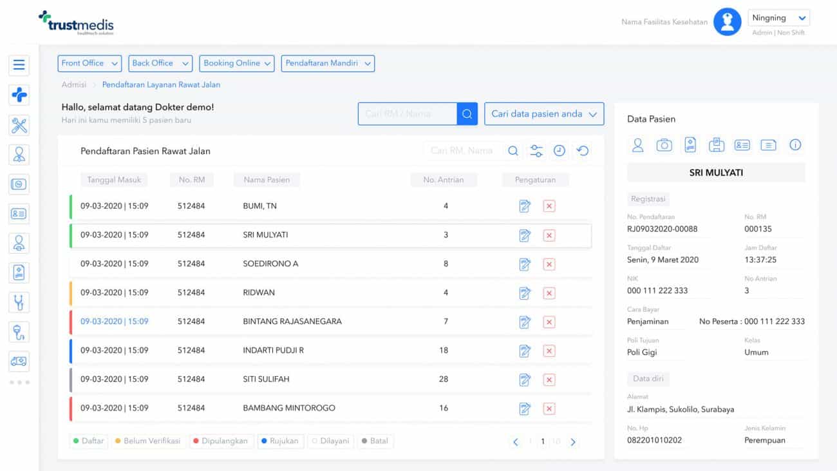Select page 1 in pagination

point(543,442)
